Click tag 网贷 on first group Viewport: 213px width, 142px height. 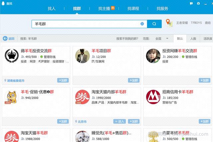(x=33, y=61)
